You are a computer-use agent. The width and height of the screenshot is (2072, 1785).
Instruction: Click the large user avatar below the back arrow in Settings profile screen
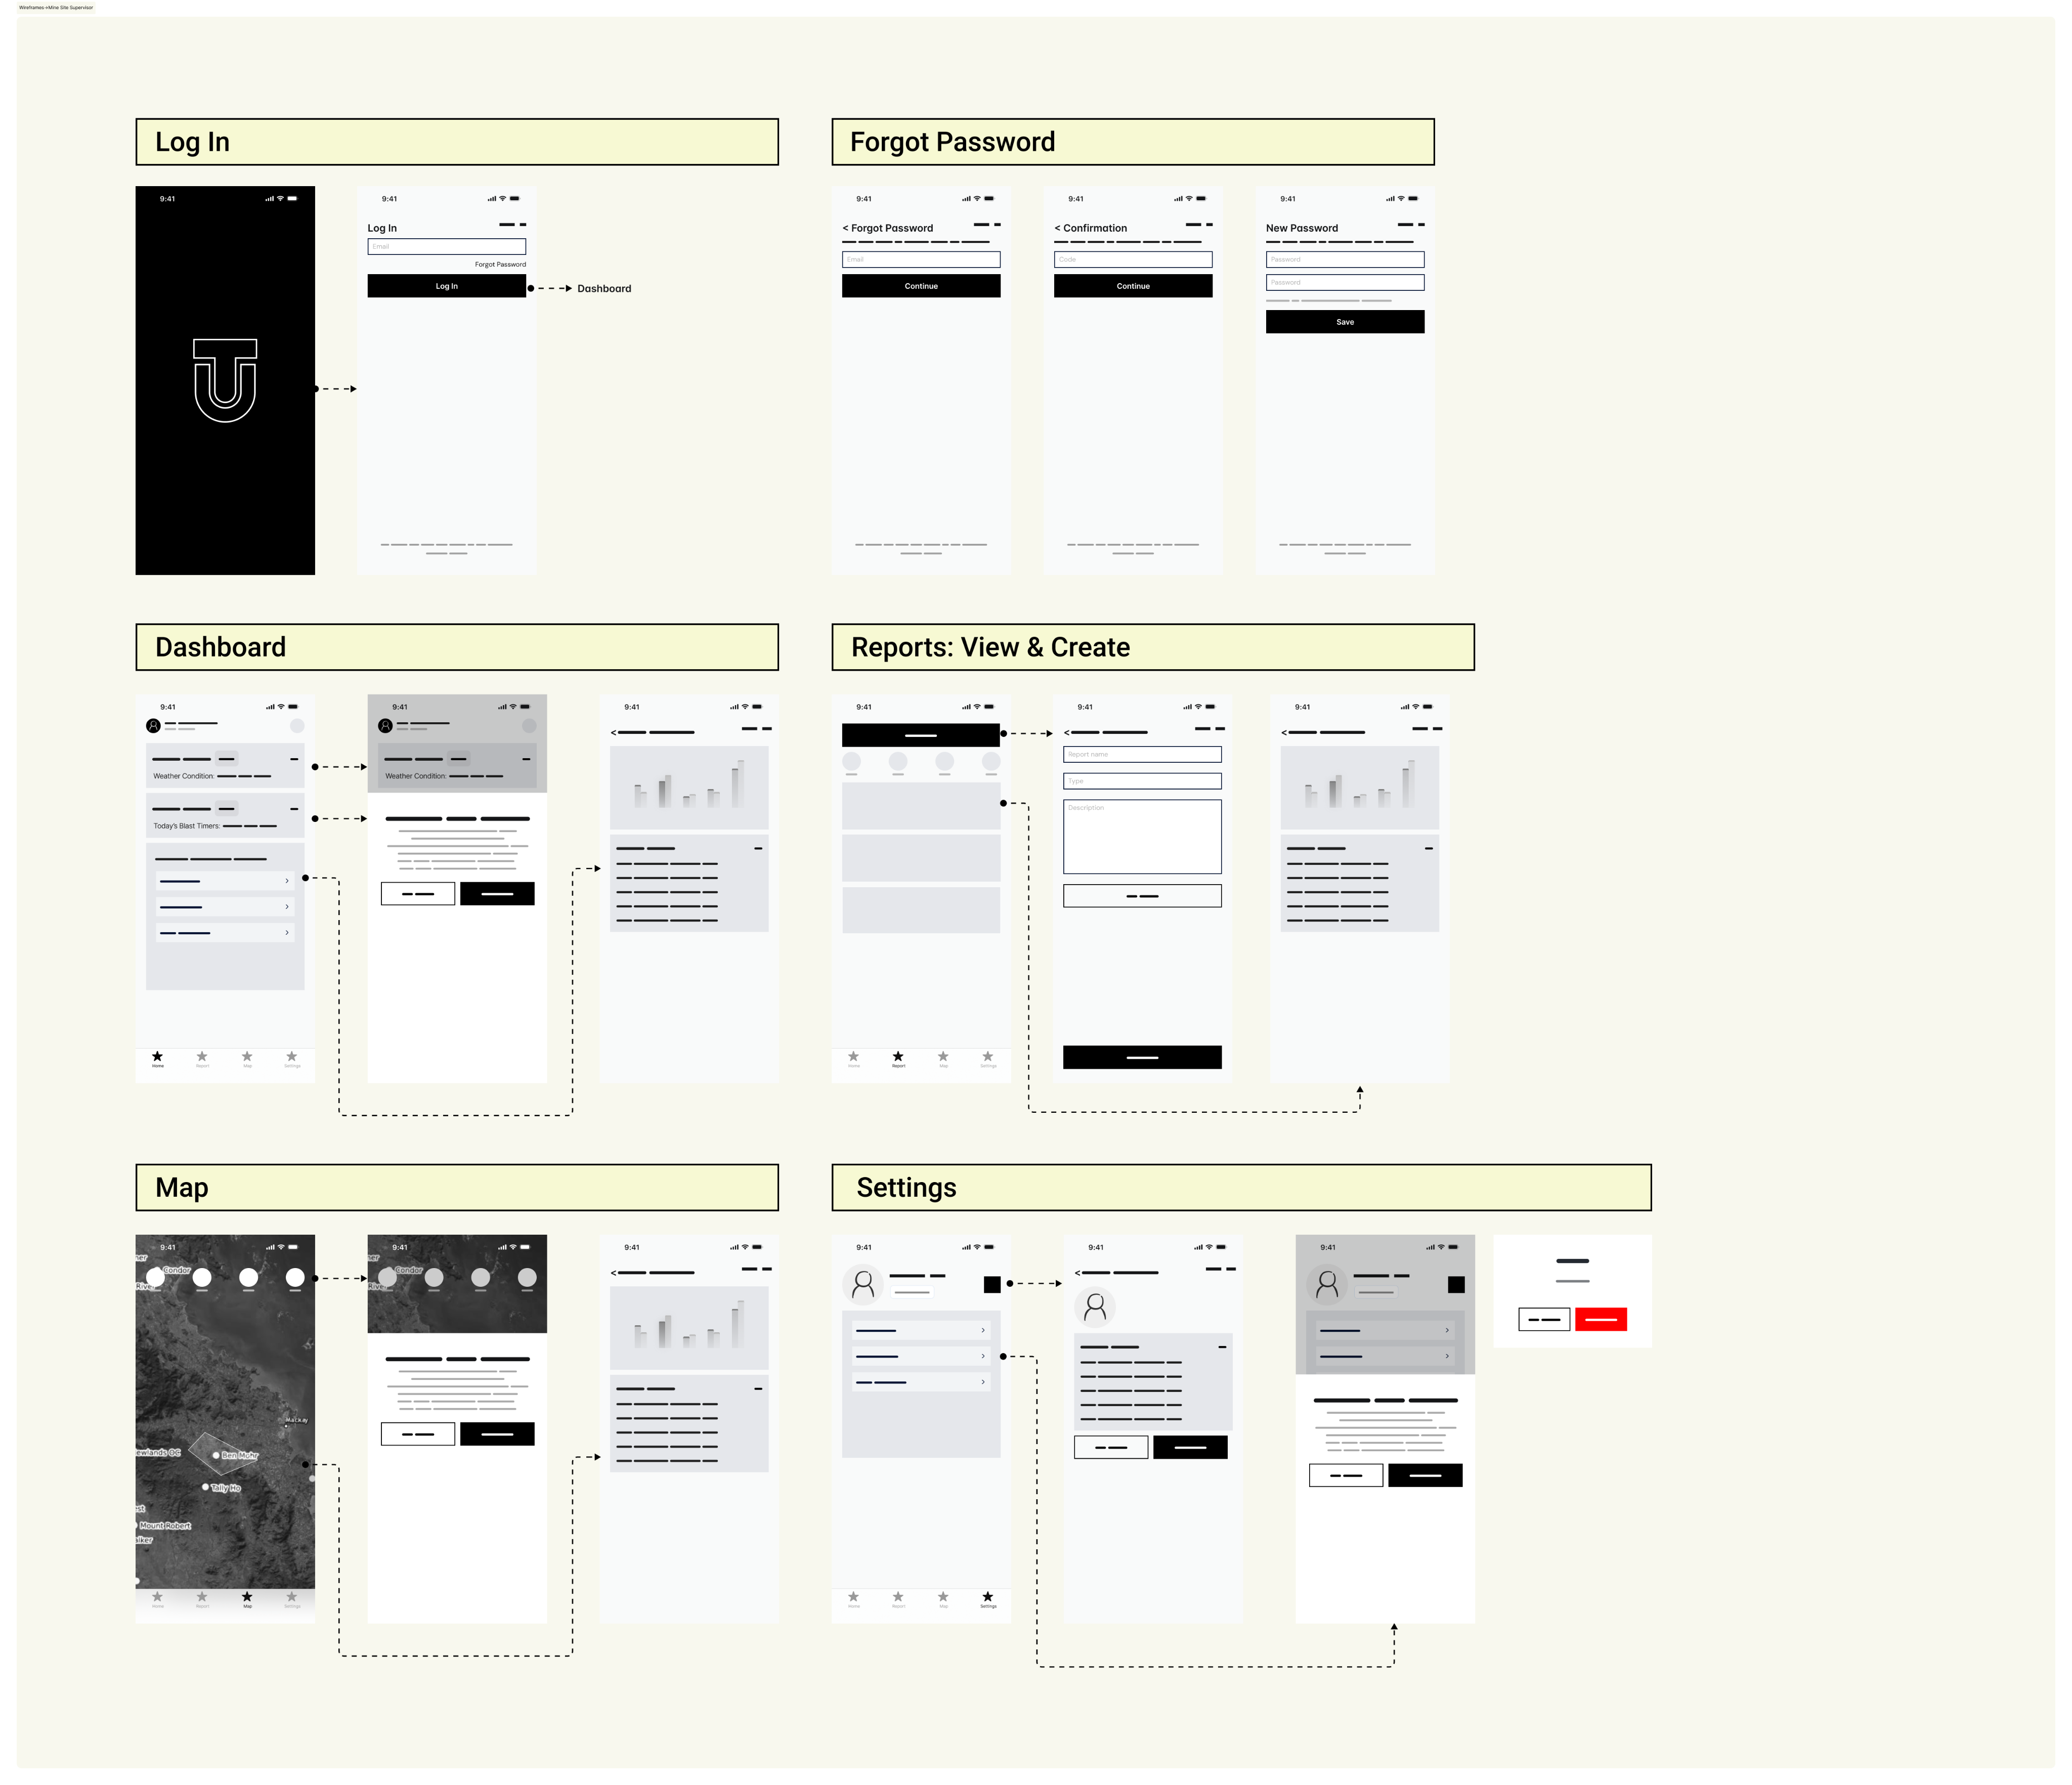pyautogui.click(x=1095, y=1307)
